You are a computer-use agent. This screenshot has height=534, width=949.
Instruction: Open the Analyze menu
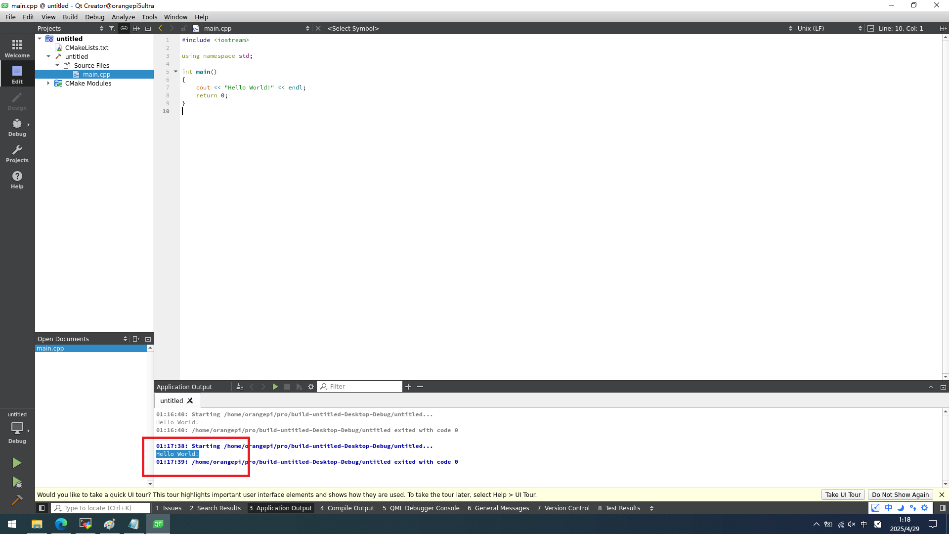[123, 17]
